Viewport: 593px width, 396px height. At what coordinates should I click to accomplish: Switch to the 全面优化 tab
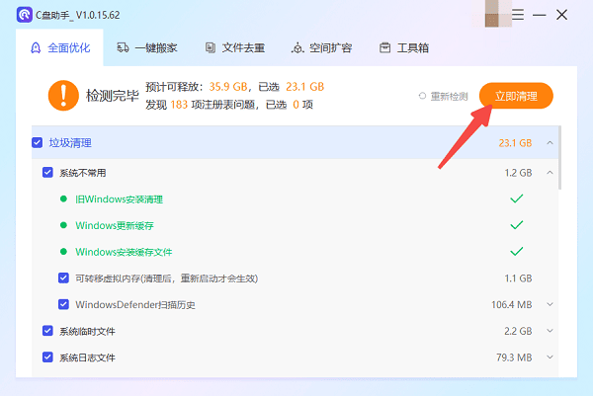tap(59, 48)
